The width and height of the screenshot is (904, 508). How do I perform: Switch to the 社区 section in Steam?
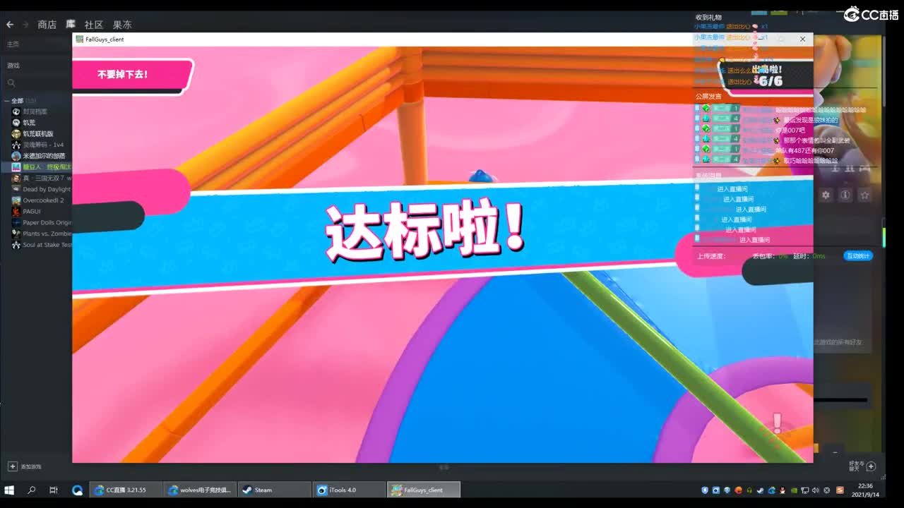tap(93, 24)
